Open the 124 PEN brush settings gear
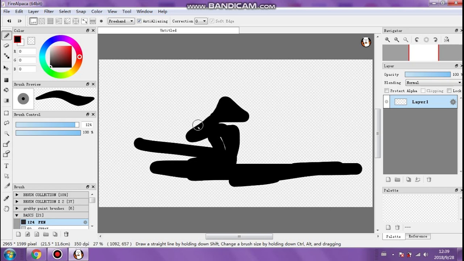The height and width of the screenshot is (261, 464). click(x=85, y=222)
